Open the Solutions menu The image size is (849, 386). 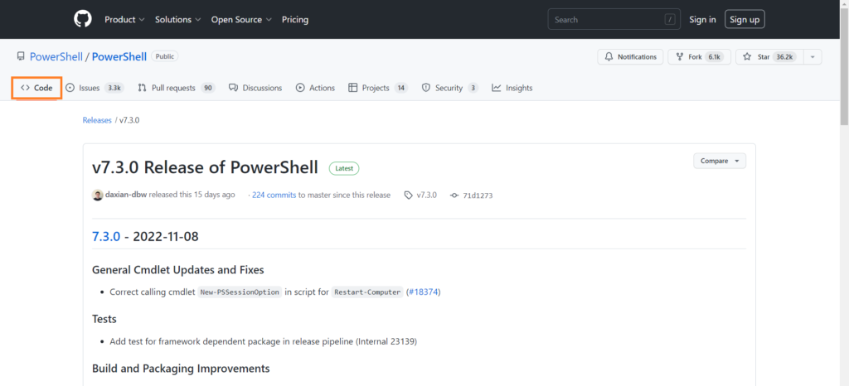(177, 19)
